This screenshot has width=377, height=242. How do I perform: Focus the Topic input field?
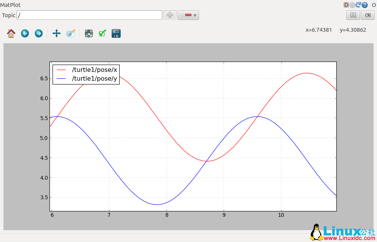click(89, 15)
